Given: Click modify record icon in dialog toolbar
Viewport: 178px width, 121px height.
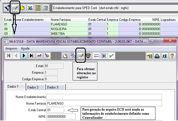Looking at the screenshot, I should (x=81, y=56).
